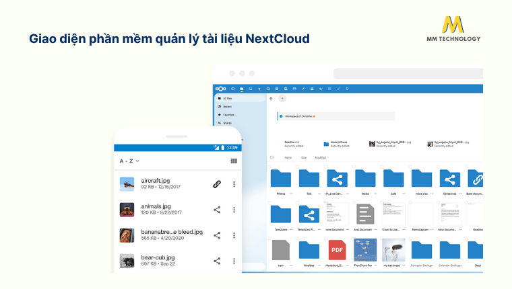Click the Nextcloud logo in header
The height and width of the screenshot is (289, 512).
(220, 89)
